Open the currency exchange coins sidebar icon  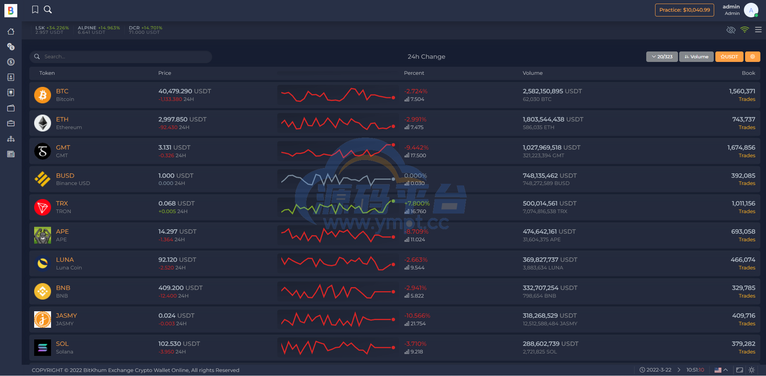point(11,47)
